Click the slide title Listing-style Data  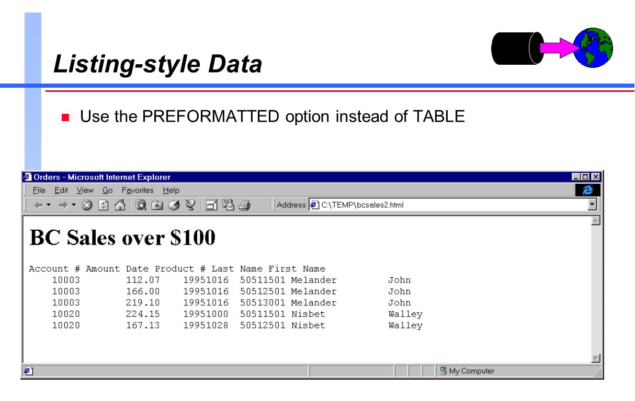tap(158, 64)
